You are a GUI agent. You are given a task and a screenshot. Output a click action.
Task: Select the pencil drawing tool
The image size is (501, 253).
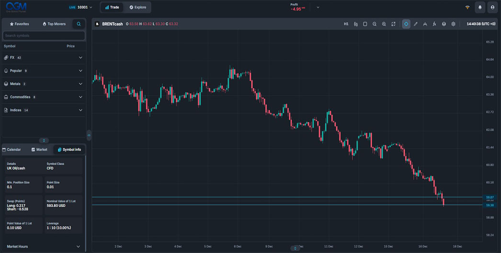[x=416, y=24]
